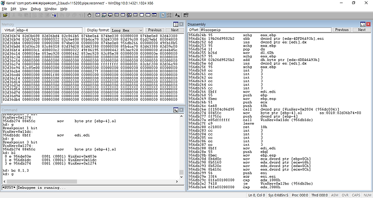The height and width of the screenshot is (198, 373).
Task: Click the Memory panel dock icon
Action: pos(176,24)
